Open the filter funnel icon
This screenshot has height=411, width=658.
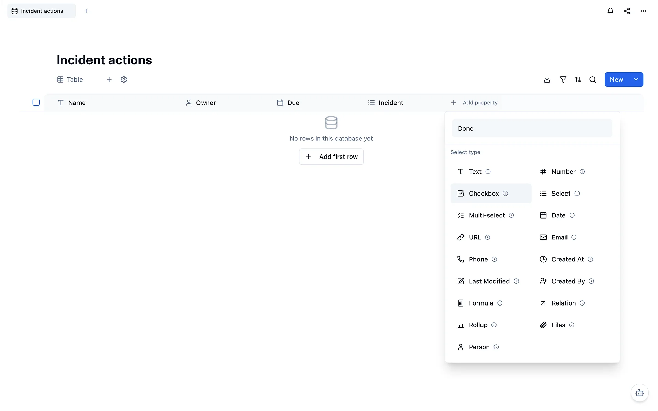click(x=563, y=79)
